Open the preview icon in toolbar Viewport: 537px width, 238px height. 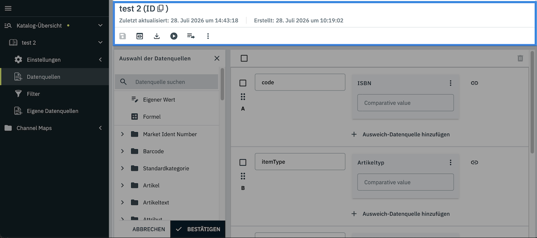(x=140, y=36)
